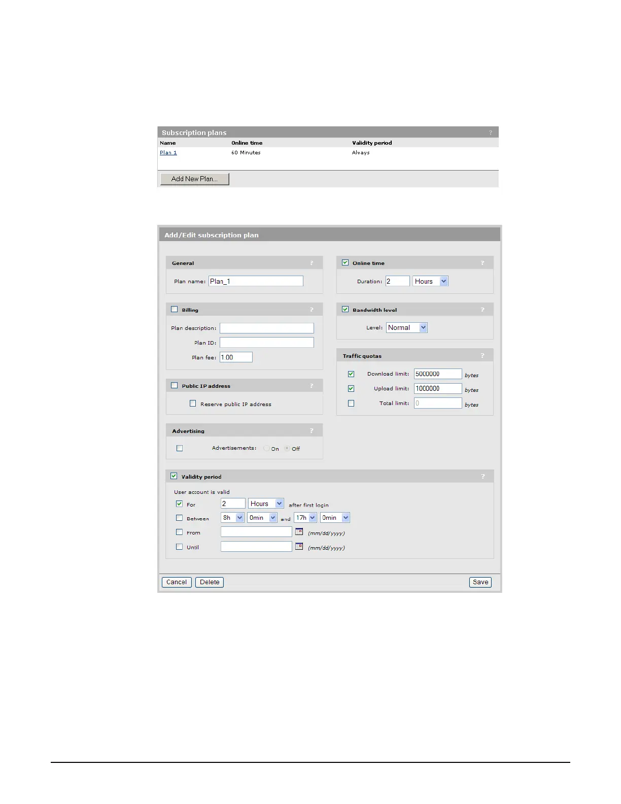The image size is (621, 804).
Task: Enable the Total limit checkbox
Action: [351, 403]
